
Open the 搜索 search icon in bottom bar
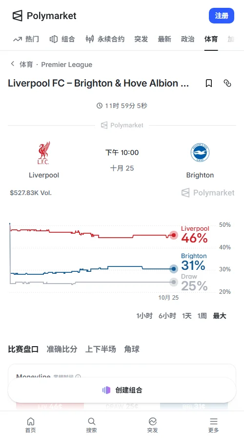coord(92,421)
